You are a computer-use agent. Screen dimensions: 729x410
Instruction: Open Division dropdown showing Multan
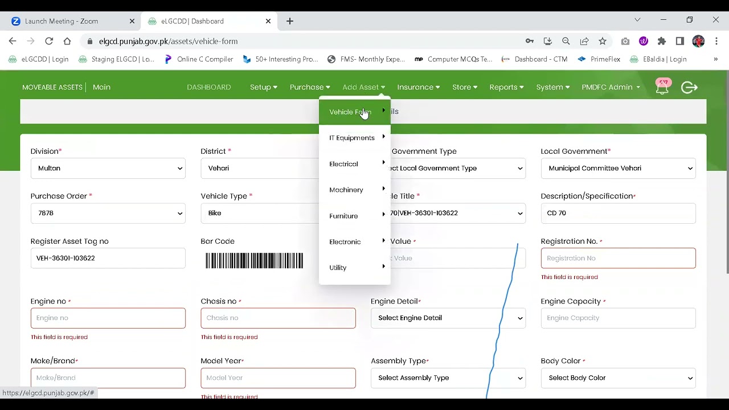pyautogui.click(x=108, y=168)
